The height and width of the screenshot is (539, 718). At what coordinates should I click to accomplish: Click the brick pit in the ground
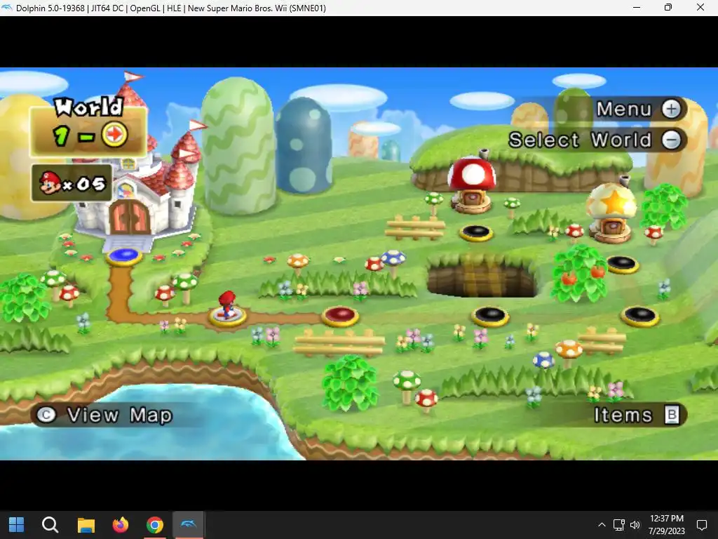(483, 275)
